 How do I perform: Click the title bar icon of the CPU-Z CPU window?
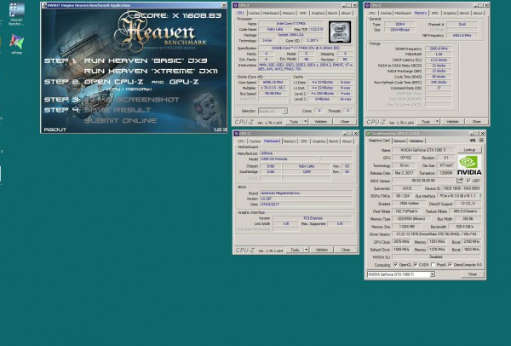(x=235, y=5)
